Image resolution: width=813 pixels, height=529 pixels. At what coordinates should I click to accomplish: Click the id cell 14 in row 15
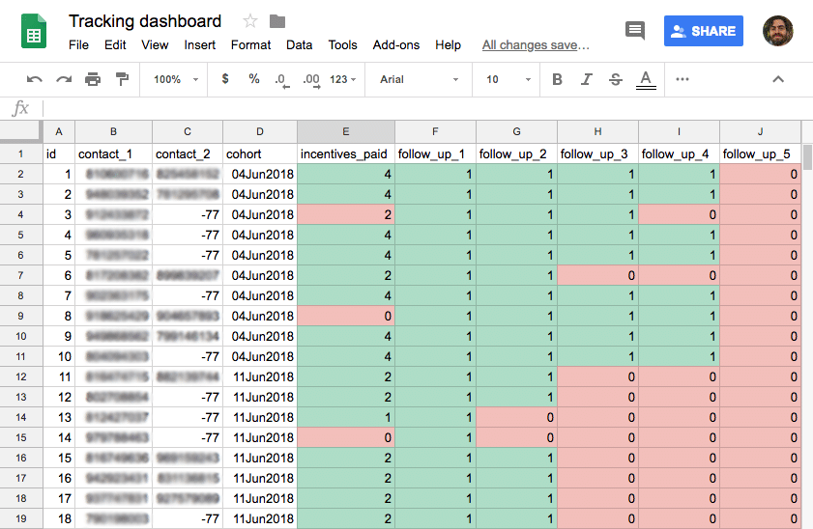click(x=59, y=437)
